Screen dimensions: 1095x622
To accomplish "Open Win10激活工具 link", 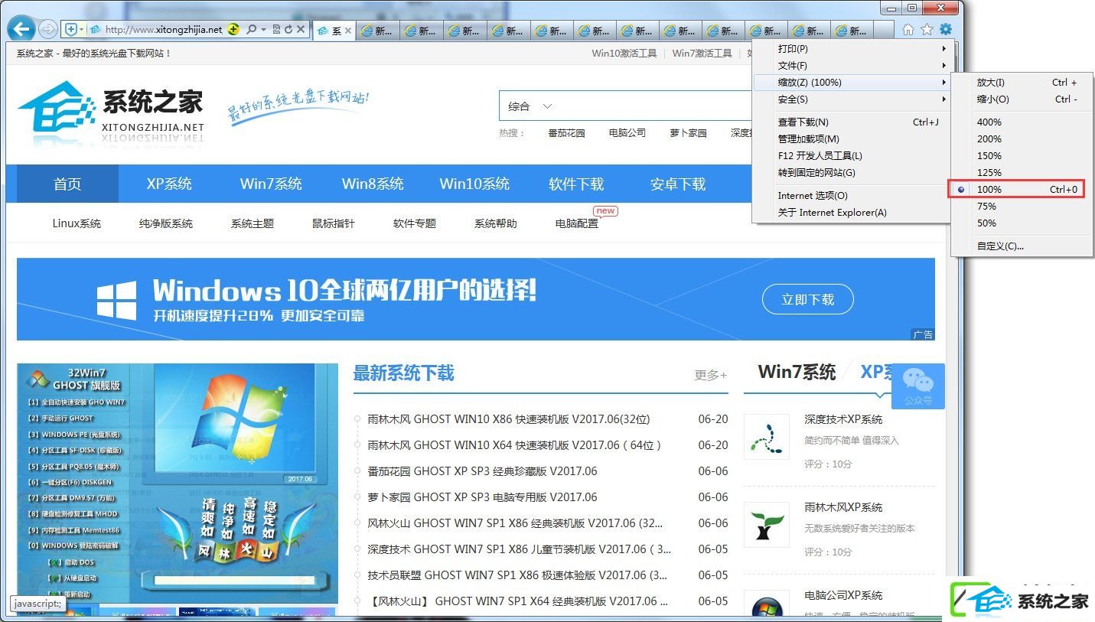I will coord(624,54).
